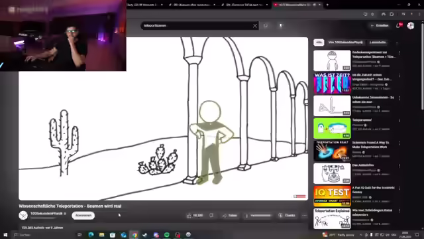Screen dimensions: 424x239
Task: Click the search field containing teleportieren
Action: (x=197, y=26)
